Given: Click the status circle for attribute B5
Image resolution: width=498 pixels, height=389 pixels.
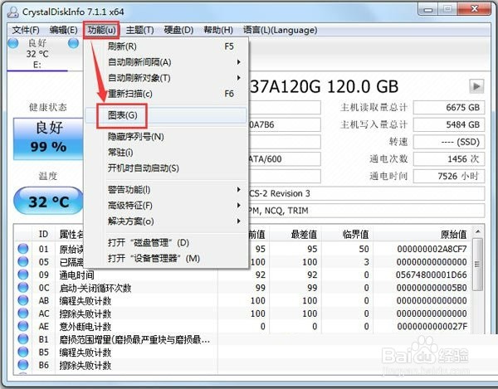Looking at the screenshot, I should [x=23, y=352].
